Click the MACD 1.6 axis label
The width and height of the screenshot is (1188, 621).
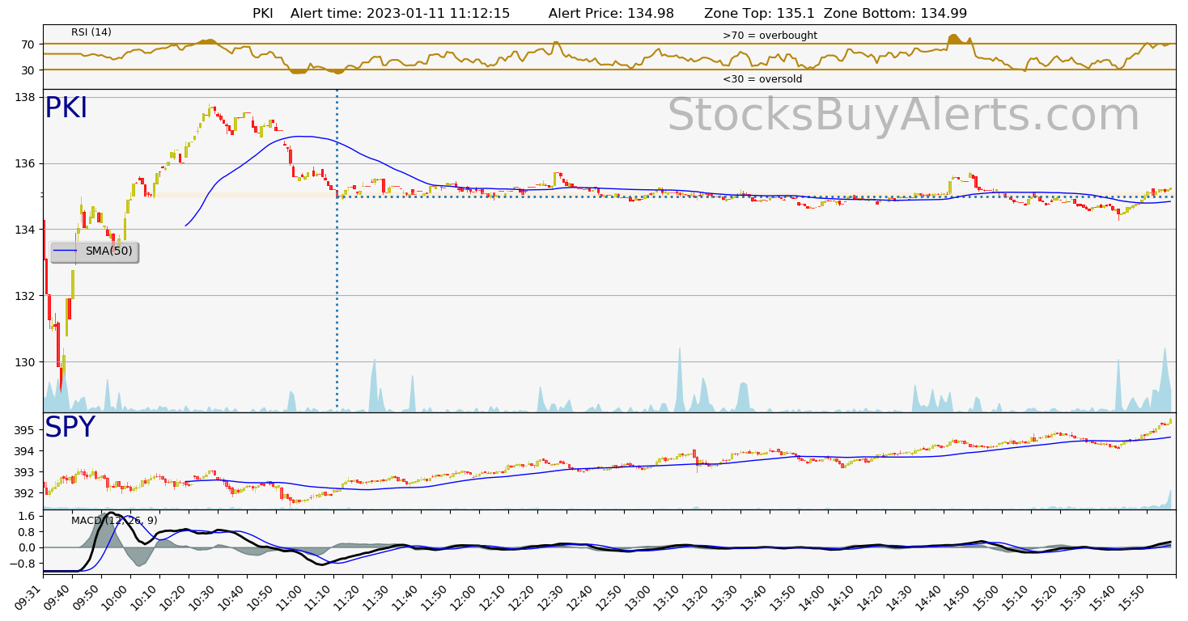tap(26, 516)
